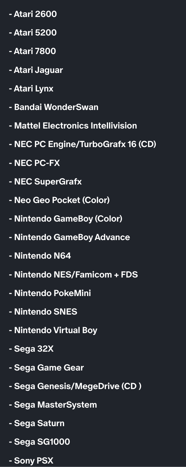Click the Atari Lynx entry
186x467 pixels.
[31, 89]
